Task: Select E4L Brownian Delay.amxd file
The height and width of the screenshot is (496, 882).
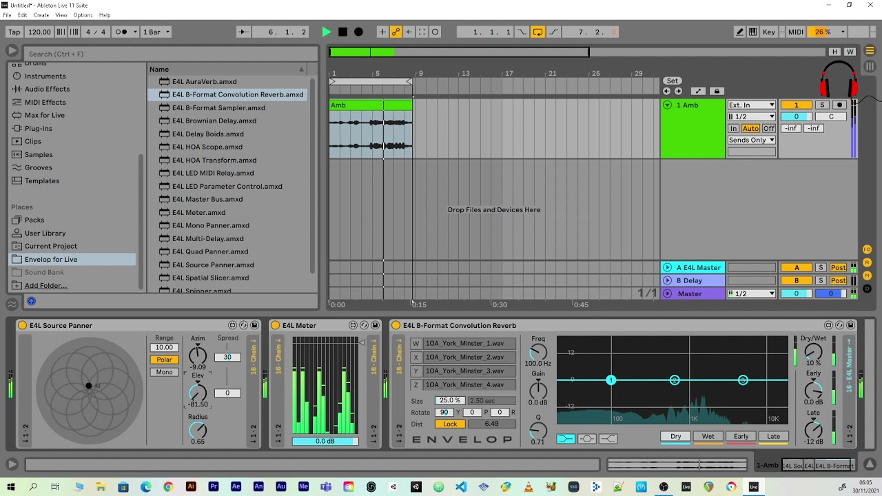Action: 214,121
